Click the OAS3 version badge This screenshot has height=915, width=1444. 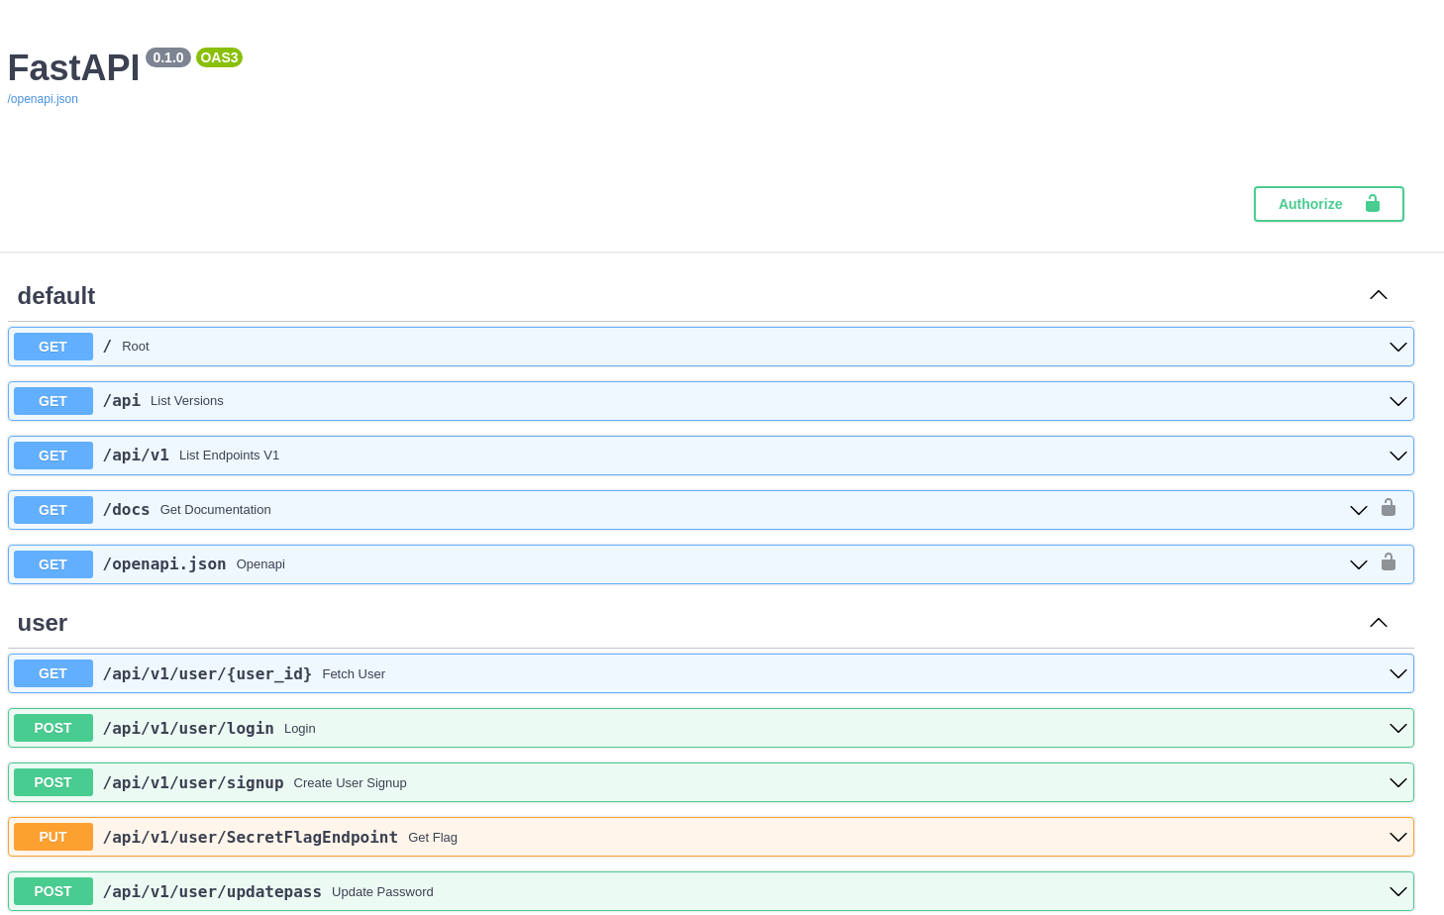pyautogui.click(x=219, y=57)
